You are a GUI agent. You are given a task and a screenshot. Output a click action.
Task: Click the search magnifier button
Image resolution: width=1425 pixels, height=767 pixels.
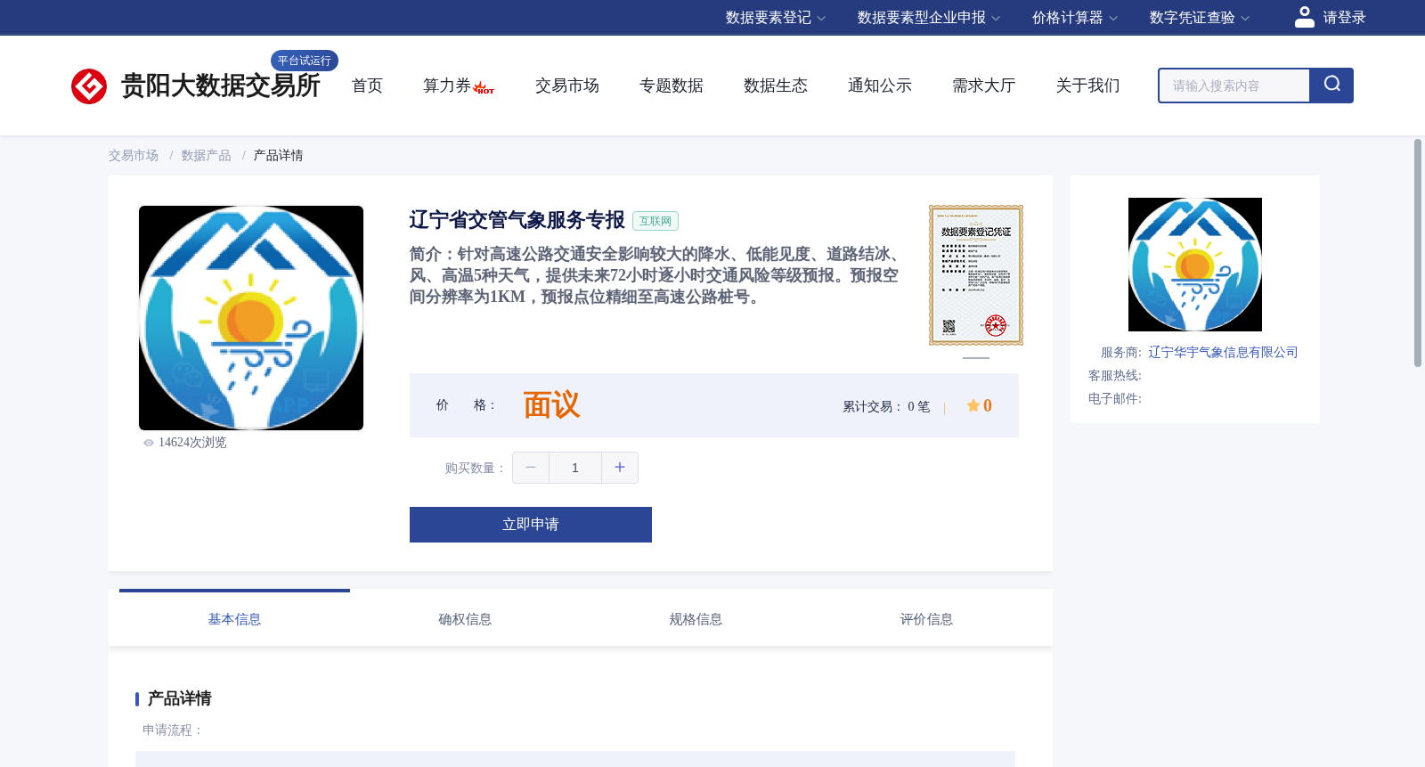(1331, 86)
